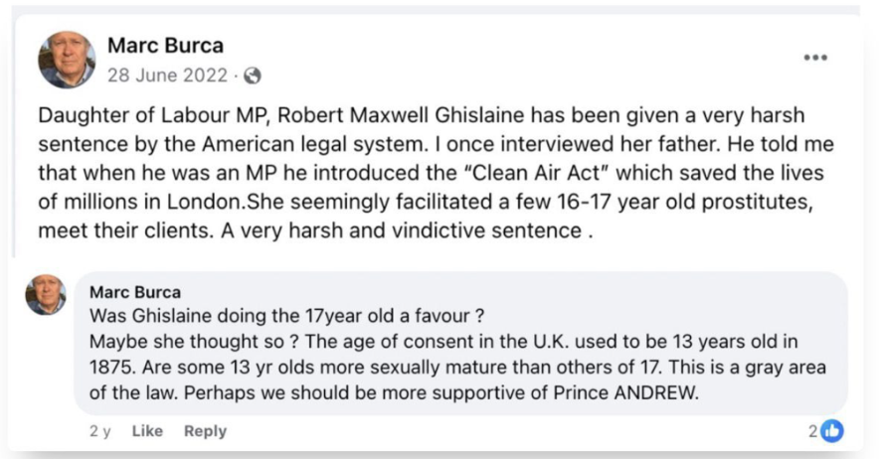Image resolution: width=879 pixels, height=459 pixels.
Task: Reply to the comment
Action: pyautogui.click(x=205, y=431)
